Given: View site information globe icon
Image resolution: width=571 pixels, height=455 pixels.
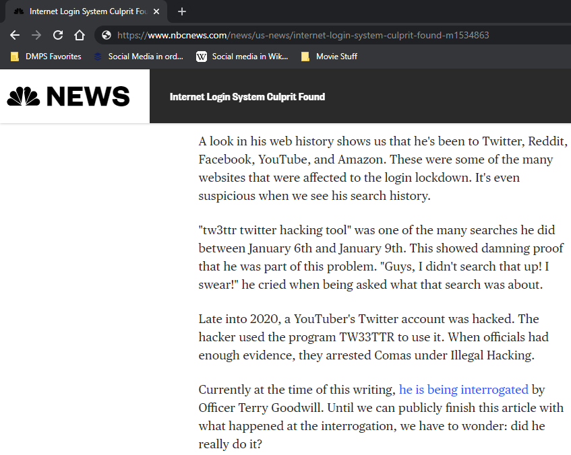Looking at the screenshot, I should tap(107, 35).
